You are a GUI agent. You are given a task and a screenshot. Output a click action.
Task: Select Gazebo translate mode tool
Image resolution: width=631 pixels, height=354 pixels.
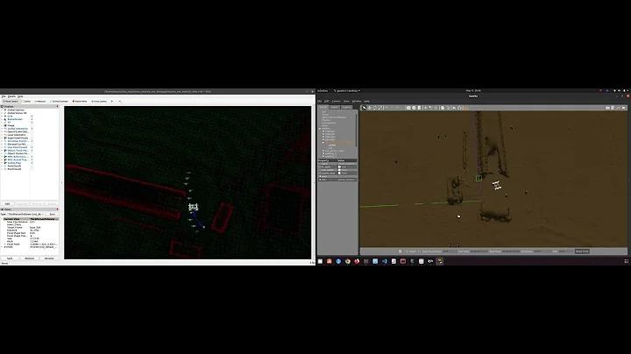coord(370,108)
